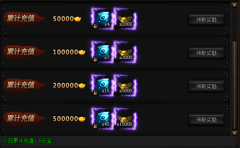Claim the 200000 recharge reward

point(206,86)
